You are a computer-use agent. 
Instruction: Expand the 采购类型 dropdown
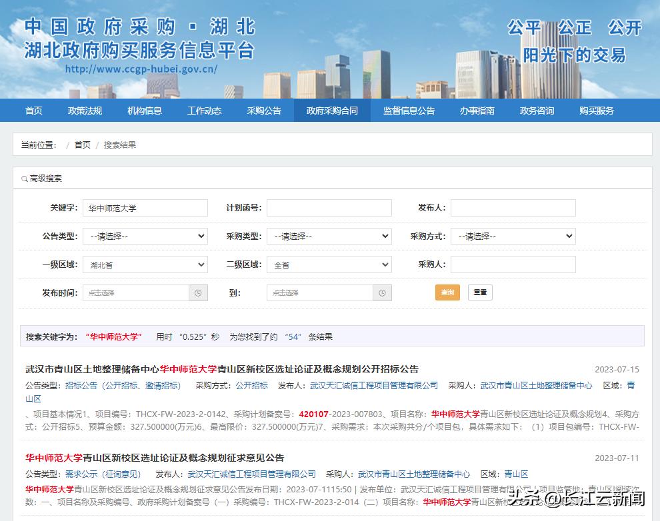(x=329, y=237)
